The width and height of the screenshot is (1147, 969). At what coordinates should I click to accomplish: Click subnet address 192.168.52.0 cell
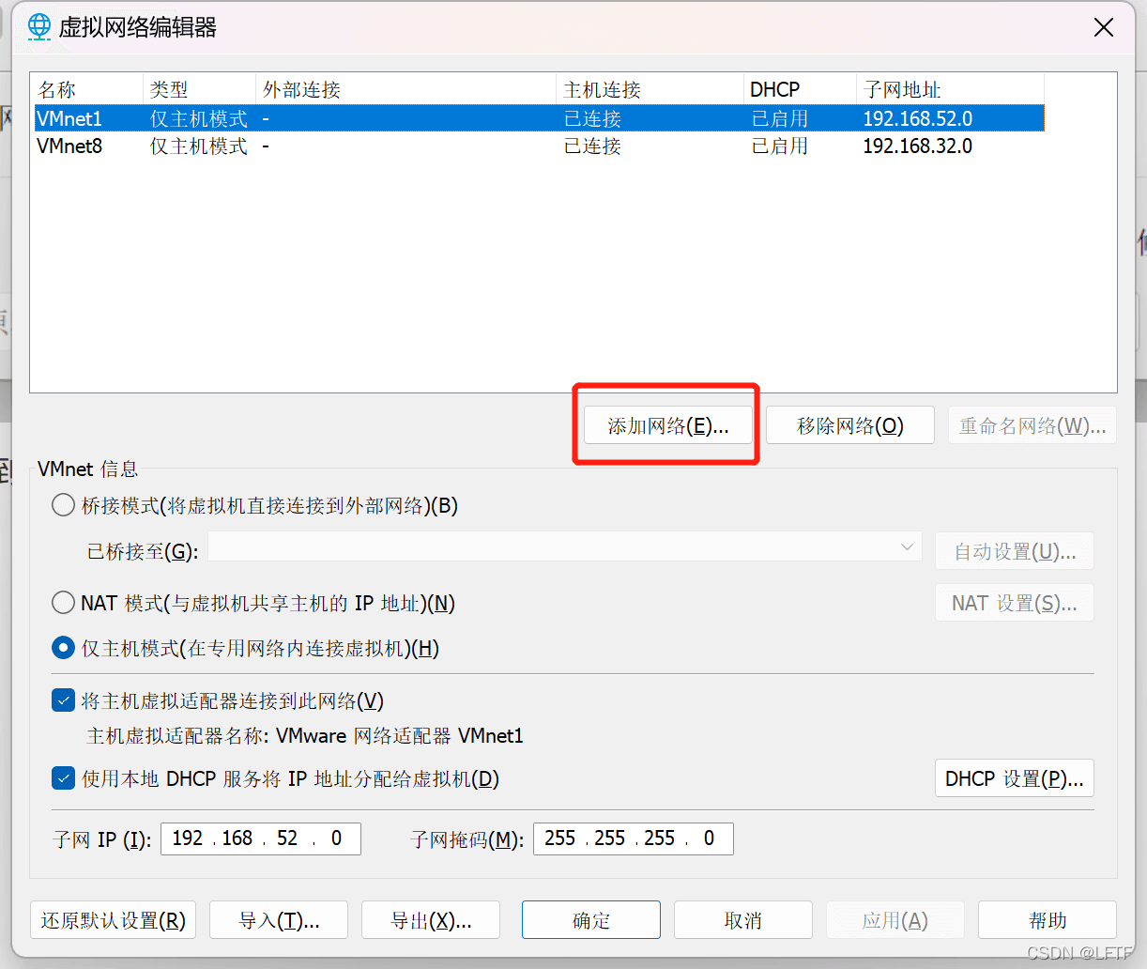917,118
